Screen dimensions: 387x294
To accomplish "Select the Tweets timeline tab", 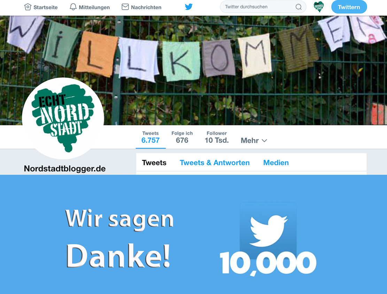I will [x=154, y=163].
